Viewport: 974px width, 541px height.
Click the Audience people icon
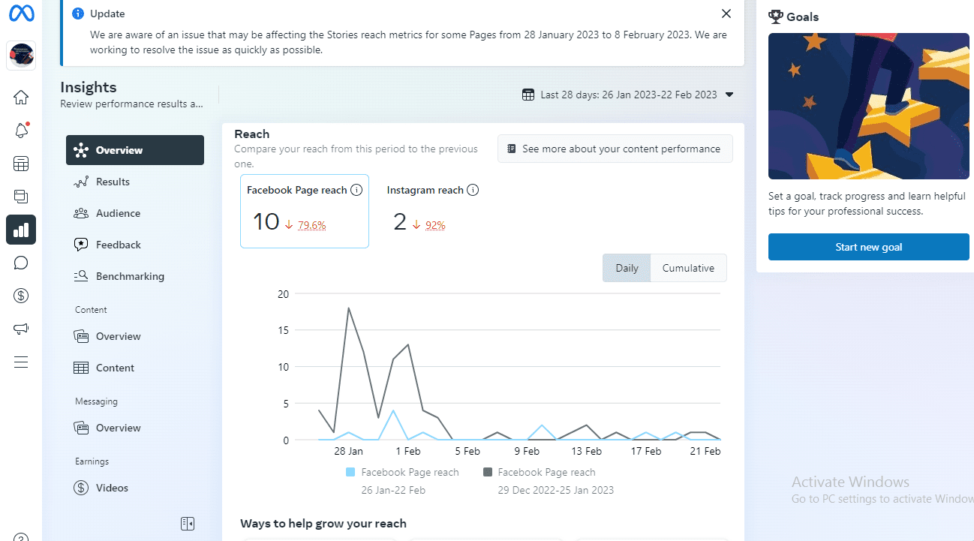click(81, 213)
